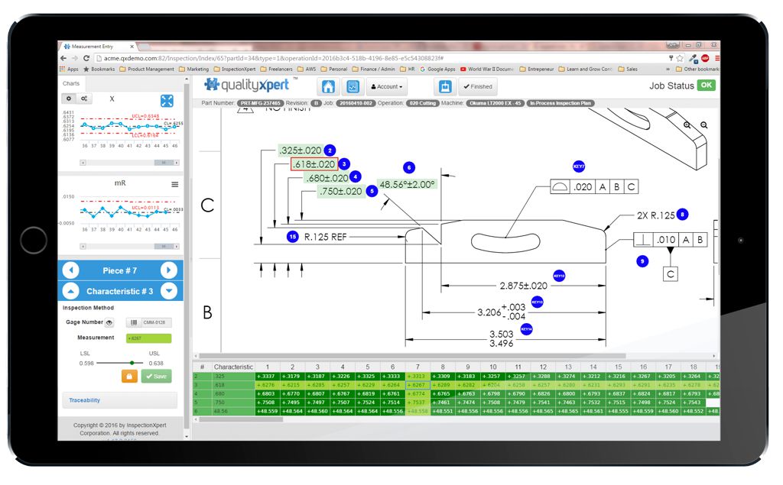
Task: Click the +.7508 cell in table
Action: point(268,403)
